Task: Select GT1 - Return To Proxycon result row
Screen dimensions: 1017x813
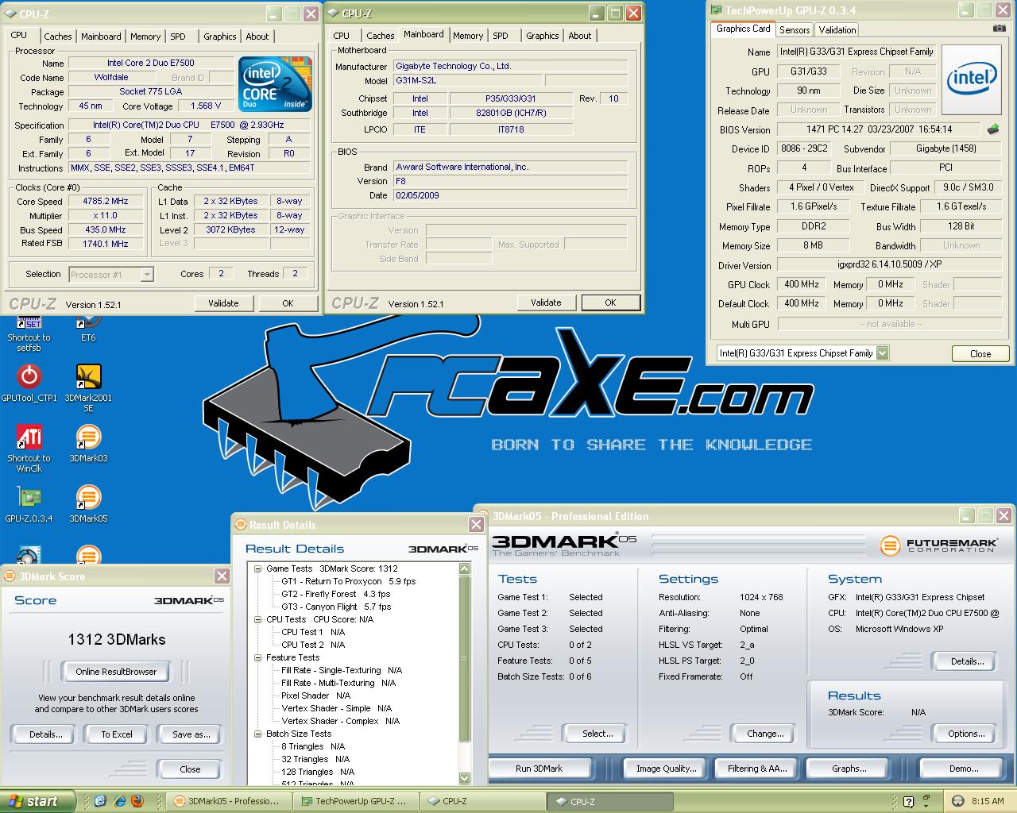Action: (x=348, y=581)
